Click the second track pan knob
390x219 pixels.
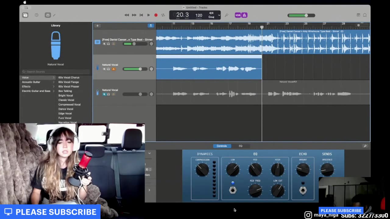pyautogui.click(x=151, y=69)
